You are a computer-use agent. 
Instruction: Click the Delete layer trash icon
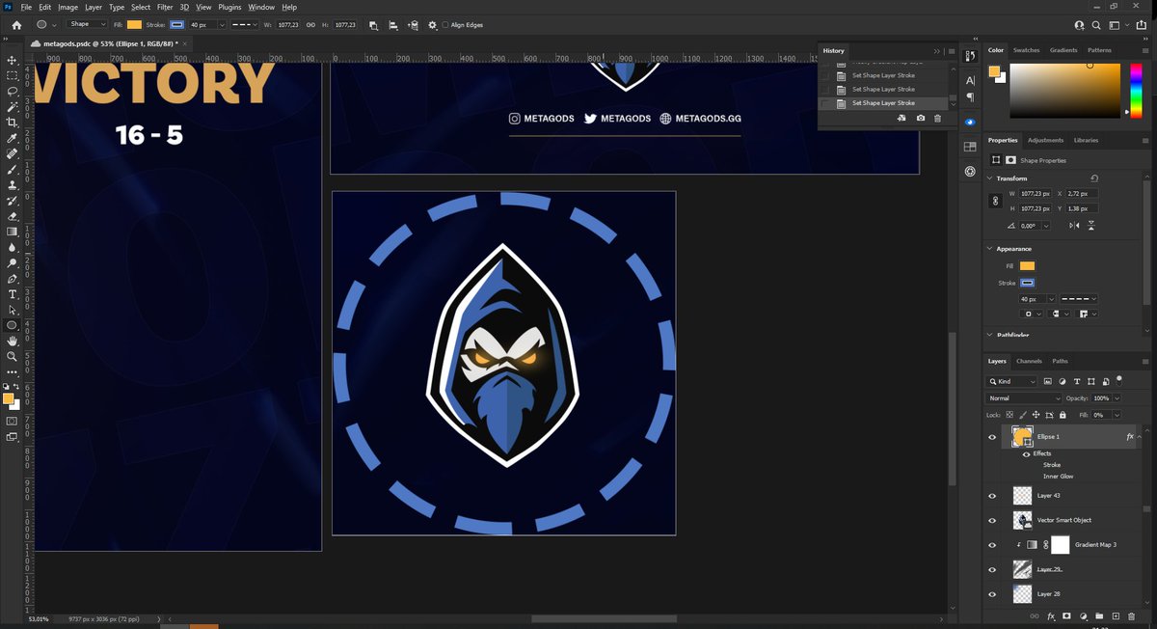coord(1131,615)
